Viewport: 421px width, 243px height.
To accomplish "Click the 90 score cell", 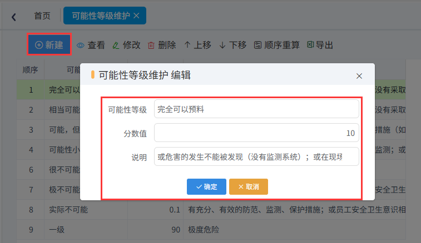I will pos(156,230).
